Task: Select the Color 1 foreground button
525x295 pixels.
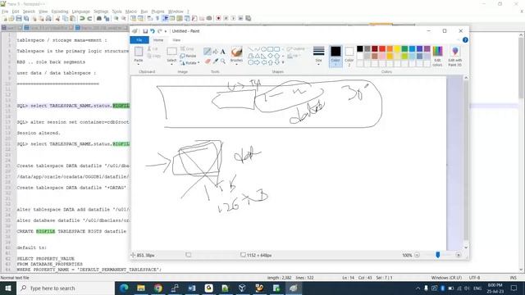Action: coord(336,56)
